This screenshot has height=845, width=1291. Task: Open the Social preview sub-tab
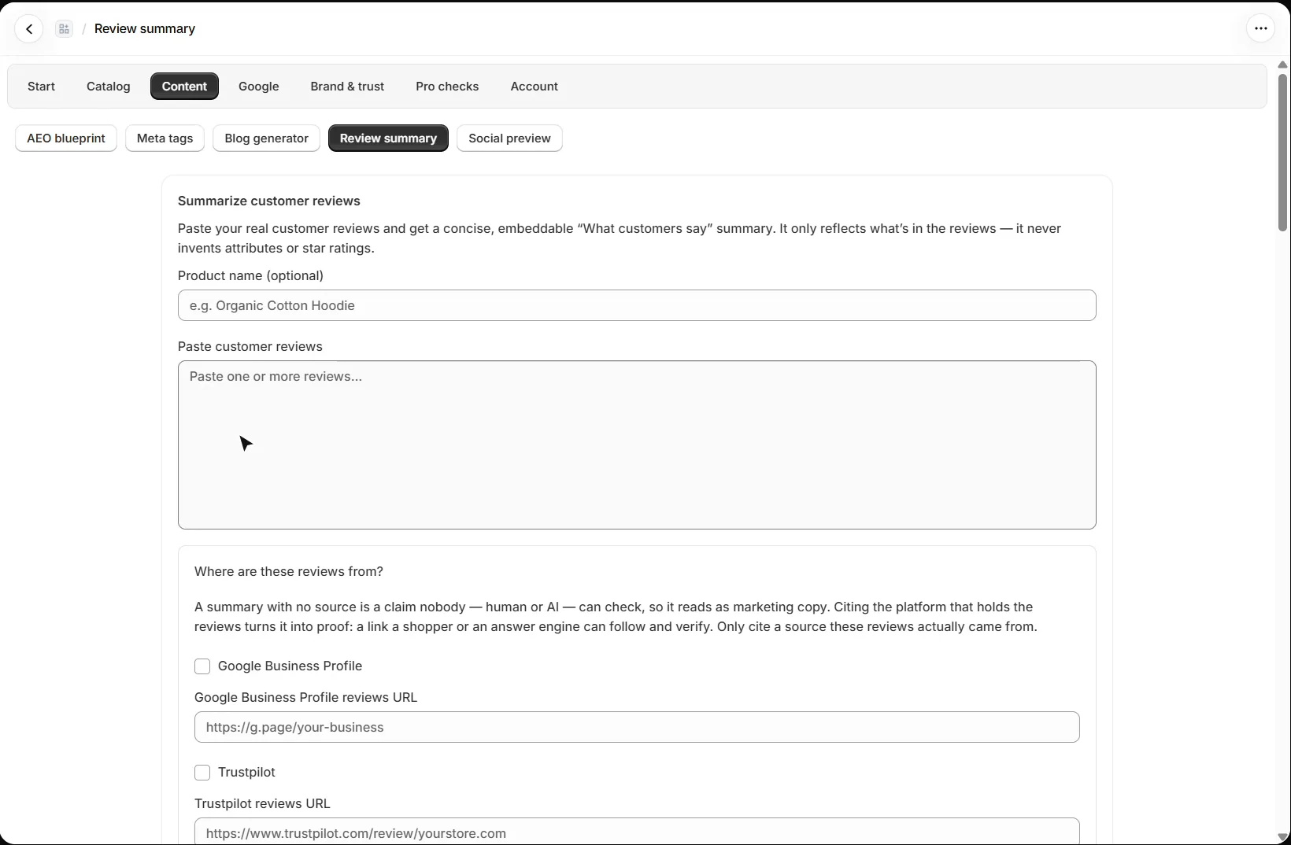click(509, 138)
